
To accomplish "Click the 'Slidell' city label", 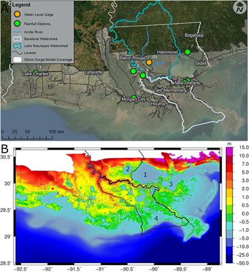I will pyautogui.click(x=201, y=64).
